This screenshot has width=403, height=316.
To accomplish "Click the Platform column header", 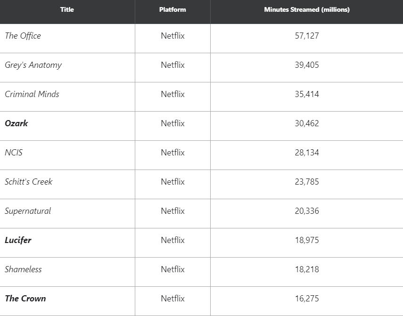I will 173,10.
